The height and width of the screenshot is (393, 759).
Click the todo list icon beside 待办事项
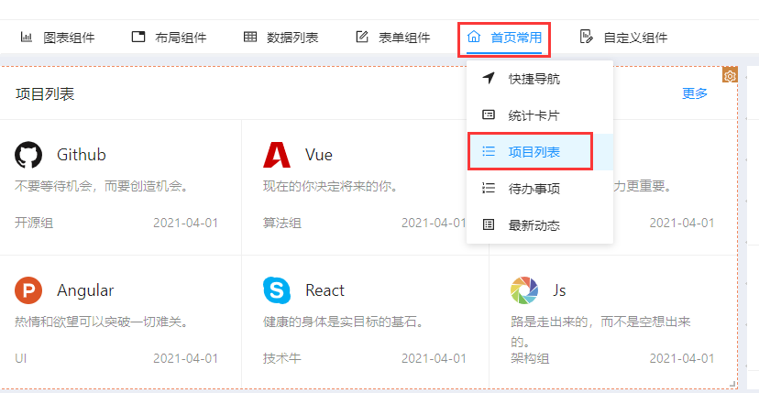tap(489, 188)
